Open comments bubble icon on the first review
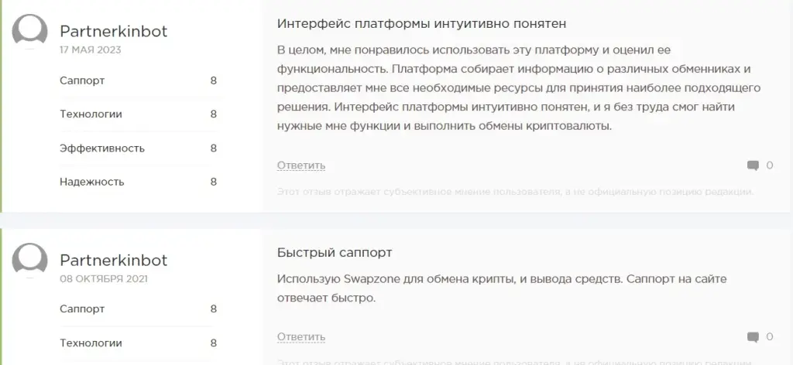 [753, 165]
